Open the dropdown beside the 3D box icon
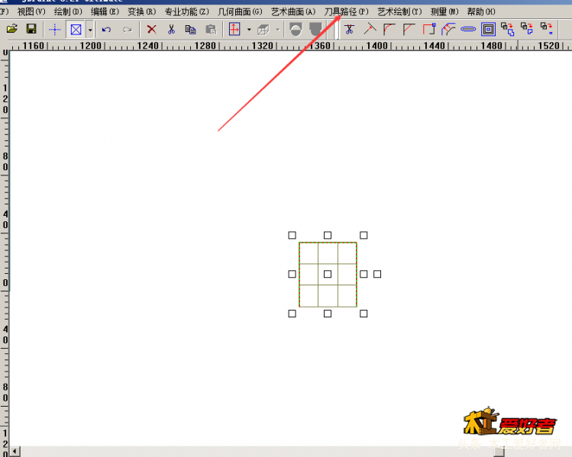The height and width of the screenshot is (457, 572). click(x=278, y=30)
